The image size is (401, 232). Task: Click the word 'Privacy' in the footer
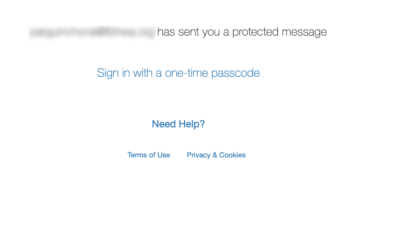tap(199, 155)
